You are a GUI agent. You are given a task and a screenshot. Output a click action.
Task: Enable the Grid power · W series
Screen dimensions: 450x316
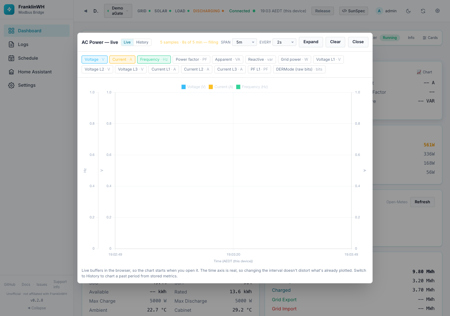(x=295, y=59)
